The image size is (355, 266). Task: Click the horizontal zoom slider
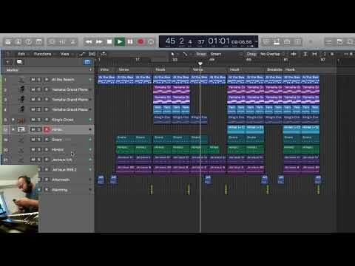348,54
